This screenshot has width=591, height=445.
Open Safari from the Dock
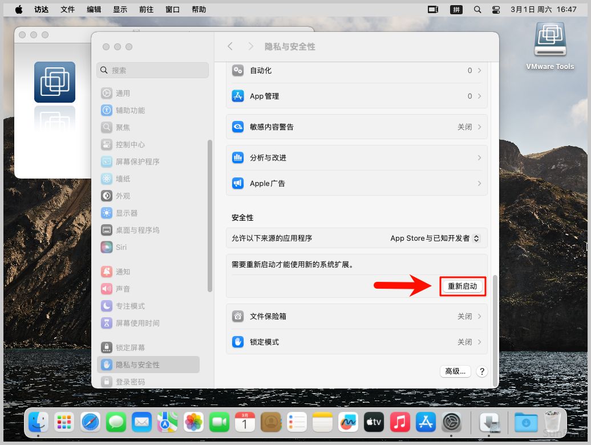90,422
